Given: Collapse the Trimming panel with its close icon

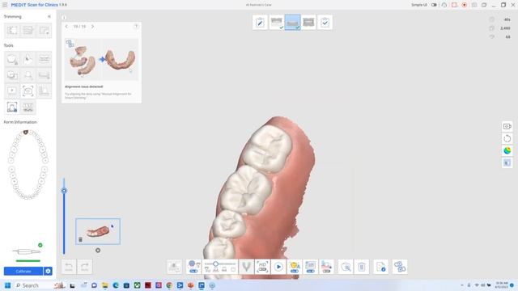Looking at the screenshot, I should pyautogui.click(x=49, y=16).
